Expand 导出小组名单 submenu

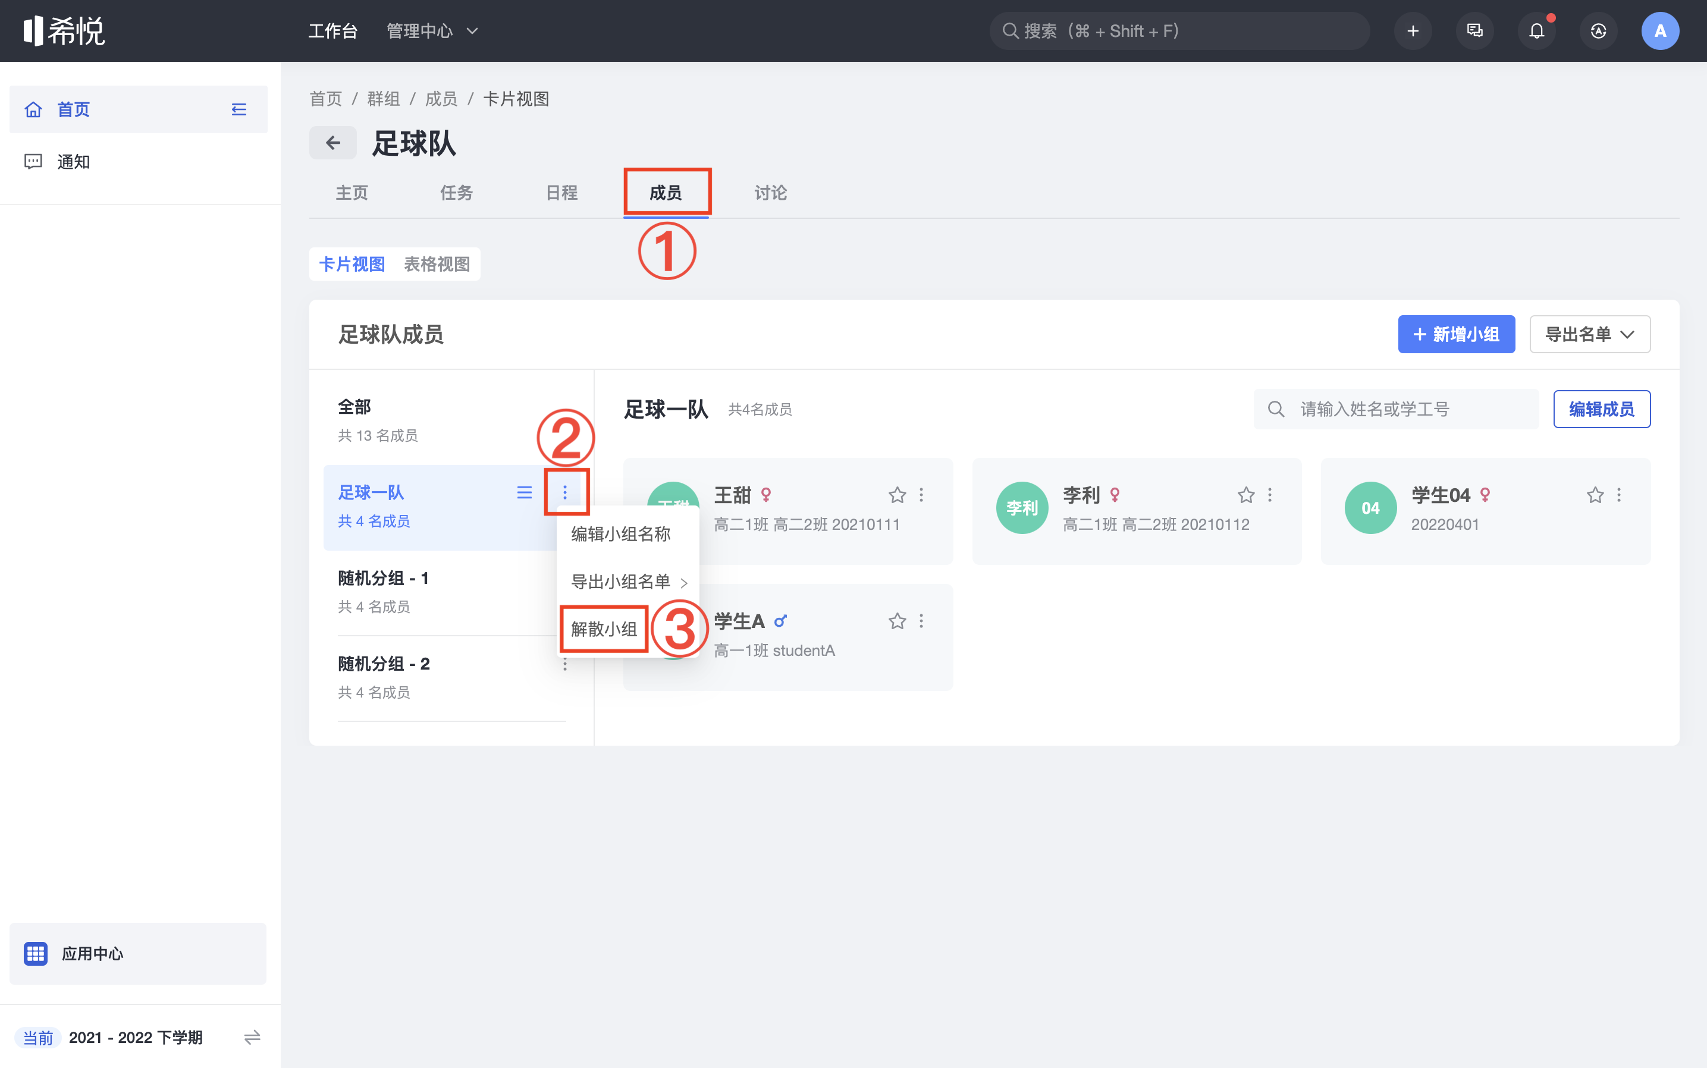[x=628, y=582]
